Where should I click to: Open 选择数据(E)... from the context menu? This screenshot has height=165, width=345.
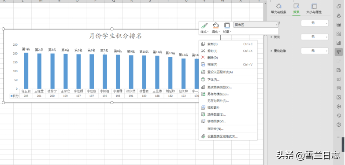[228, 114]
